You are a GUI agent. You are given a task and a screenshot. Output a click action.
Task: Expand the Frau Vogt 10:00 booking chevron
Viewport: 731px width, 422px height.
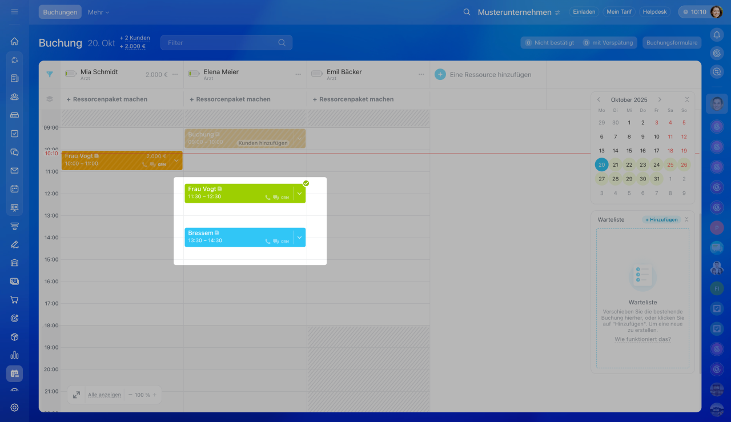(x=176, y=160)
